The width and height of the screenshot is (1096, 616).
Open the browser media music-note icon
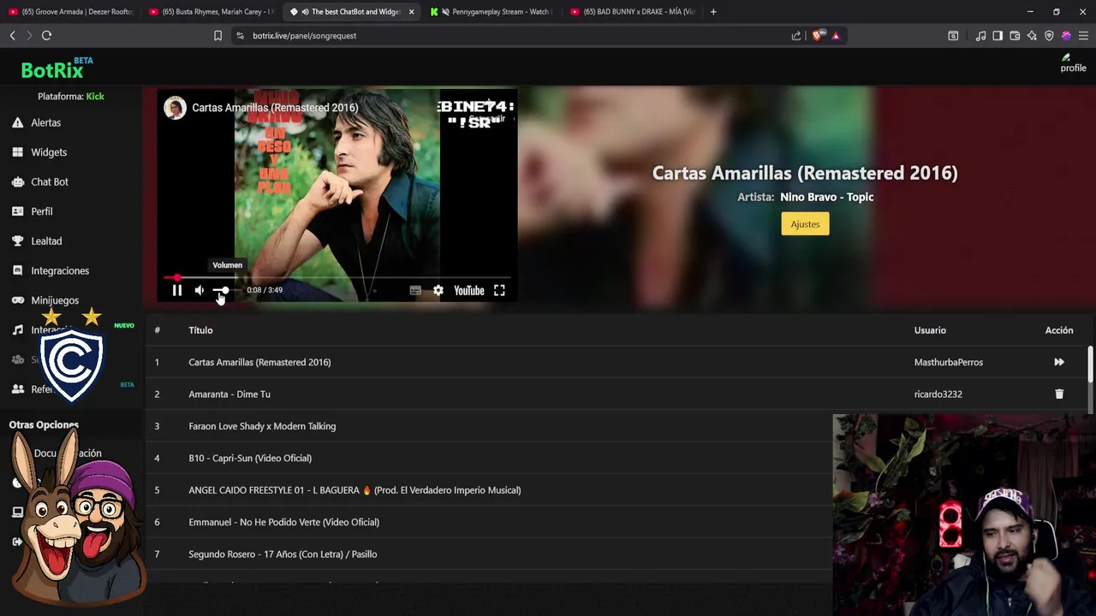pyautogui.click(x=980, y=36)
